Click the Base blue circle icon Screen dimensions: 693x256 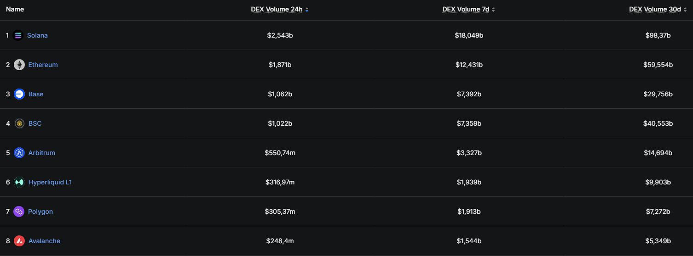(19, 94)
